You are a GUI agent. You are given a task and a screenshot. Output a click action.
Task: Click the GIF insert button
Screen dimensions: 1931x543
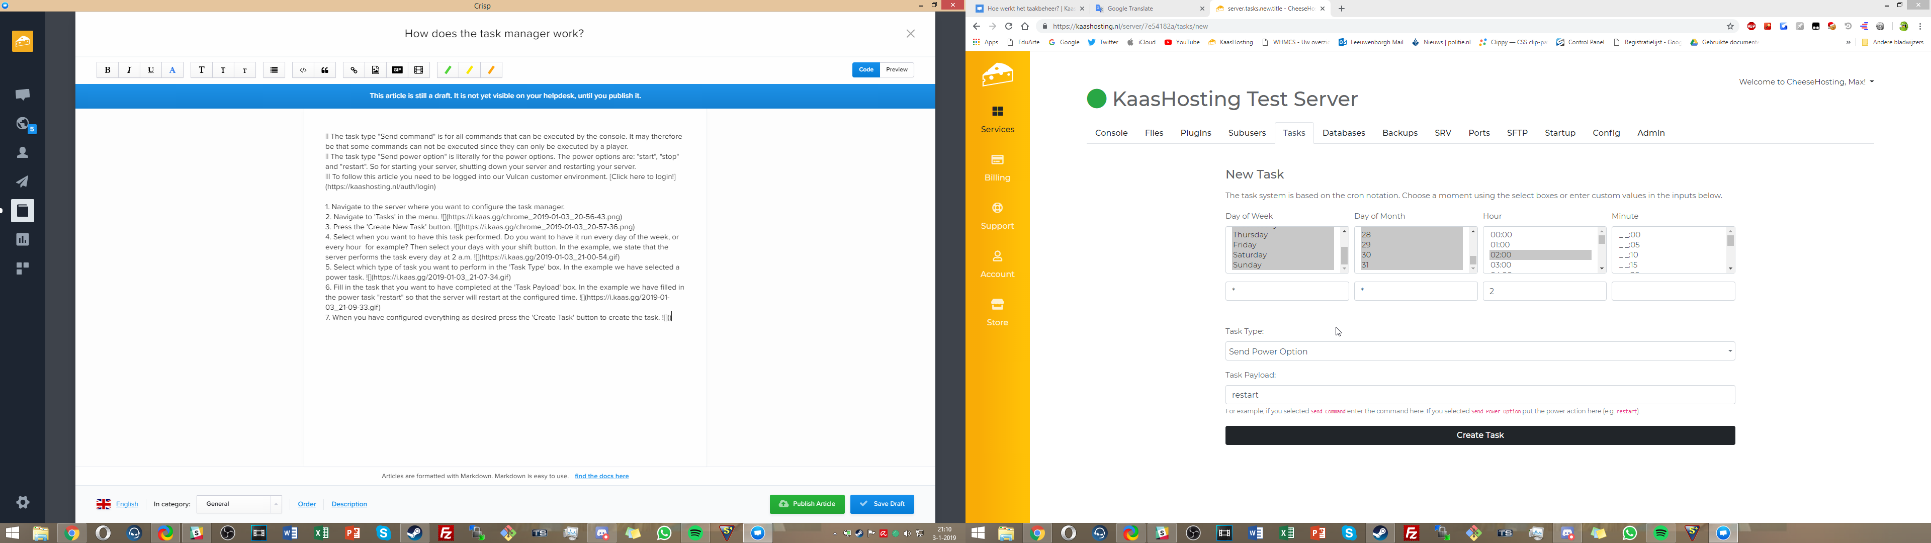coord(397,70)
